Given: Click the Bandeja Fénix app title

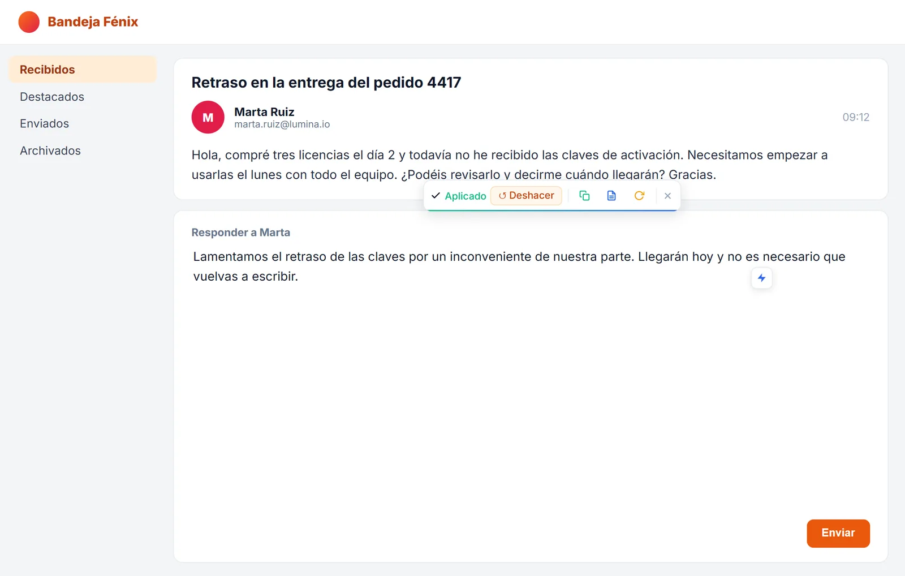Looking at the screenshot, I should click(93, 22).
